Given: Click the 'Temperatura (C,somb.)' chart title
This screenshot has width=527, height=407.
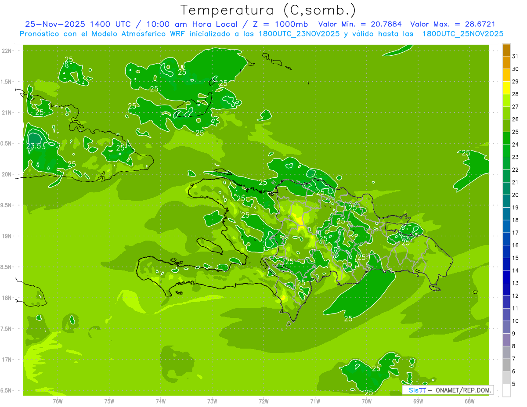Looking at the screenshot, I should pyautogui.click(x=268, y=10).
